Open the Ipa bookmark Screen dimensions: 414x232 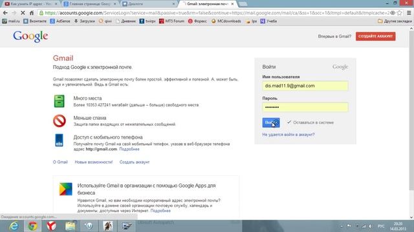pos(252,21)
